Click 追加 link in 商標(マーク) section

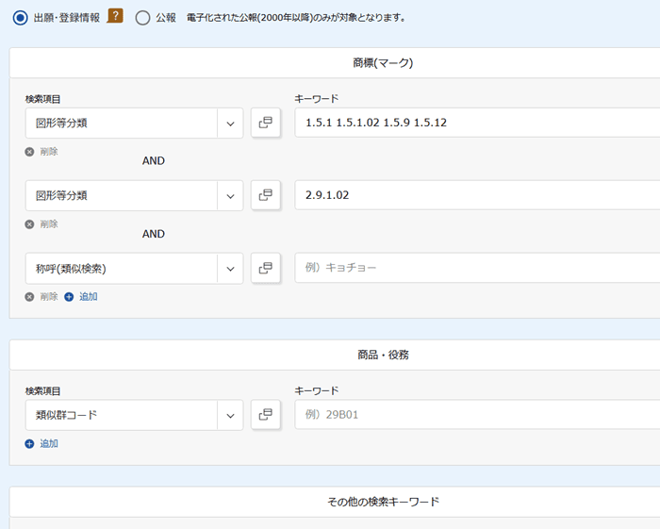pyautogui.click(x=89, y=297)
